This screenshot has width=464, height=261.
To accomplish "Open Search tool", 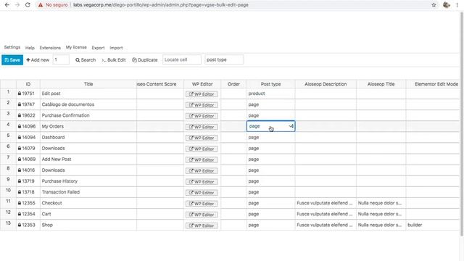I will click(x=86, y=59).
